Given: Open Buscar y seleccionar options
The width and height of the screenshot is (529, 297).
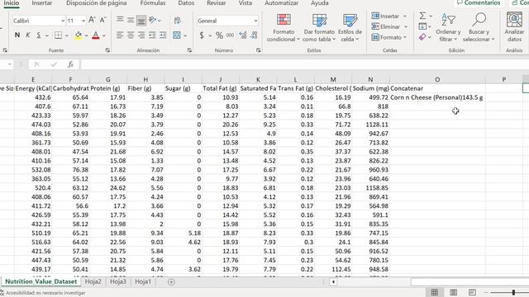Looking at the screenshot, I should click(x=479, y=28).
